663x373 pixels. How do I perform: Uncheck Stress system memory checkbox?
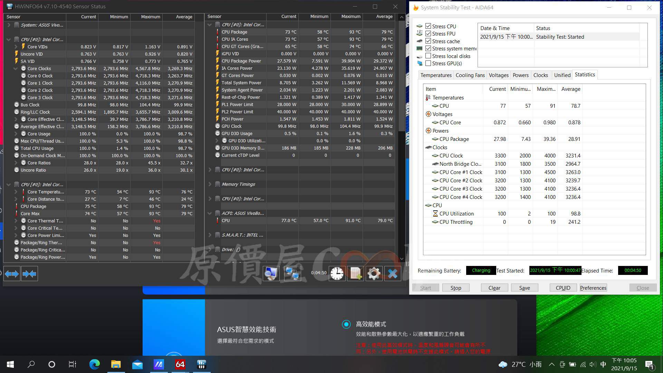[x=428, y=48]
